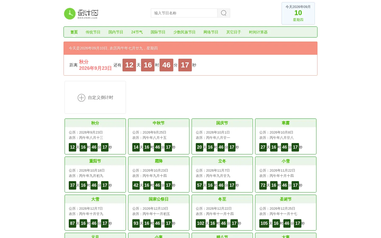
Task: Open the 秋分 card title
Action: (95, 123)
